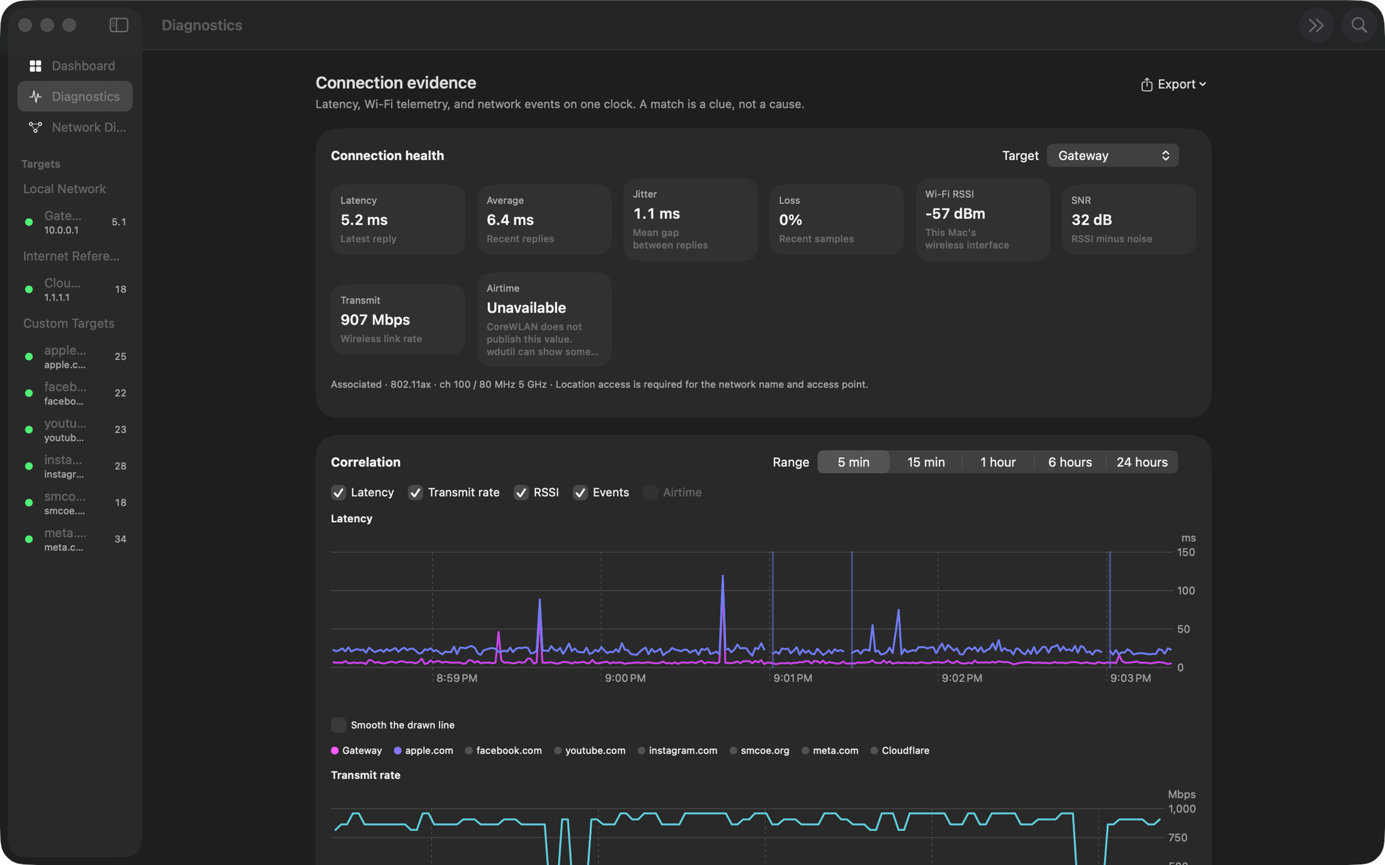Open the Export dropdown menu
The width and height of the screenshot is (1385, 865).
[x=1173, y=84]
